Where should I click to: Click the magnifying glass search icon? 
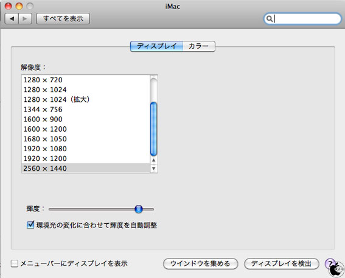point(270,19)
